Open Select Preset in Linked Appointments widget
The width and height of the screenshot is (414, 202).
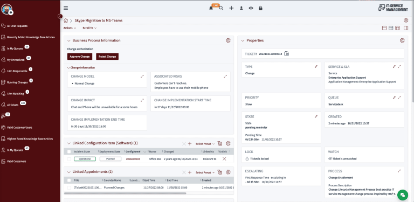pos(205,173)
